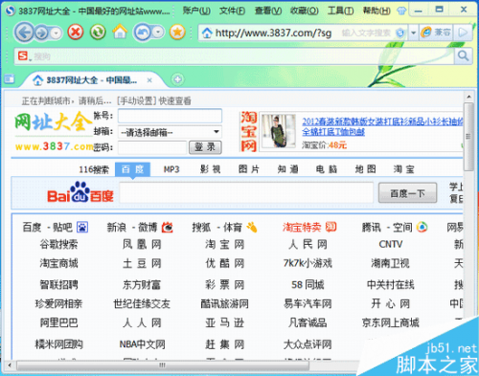The image size is (479, 376).
Task: Click the skin shirt icon in title bar
Action: pos(401,11)
